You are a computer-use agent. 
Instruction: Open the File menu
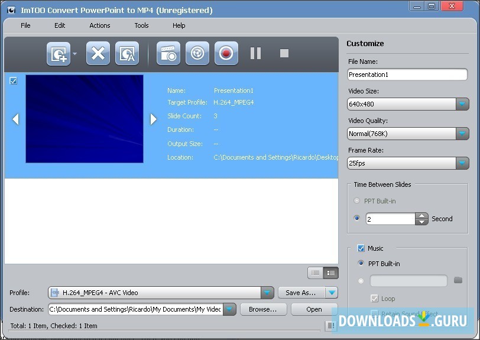[x=25, y=25]
